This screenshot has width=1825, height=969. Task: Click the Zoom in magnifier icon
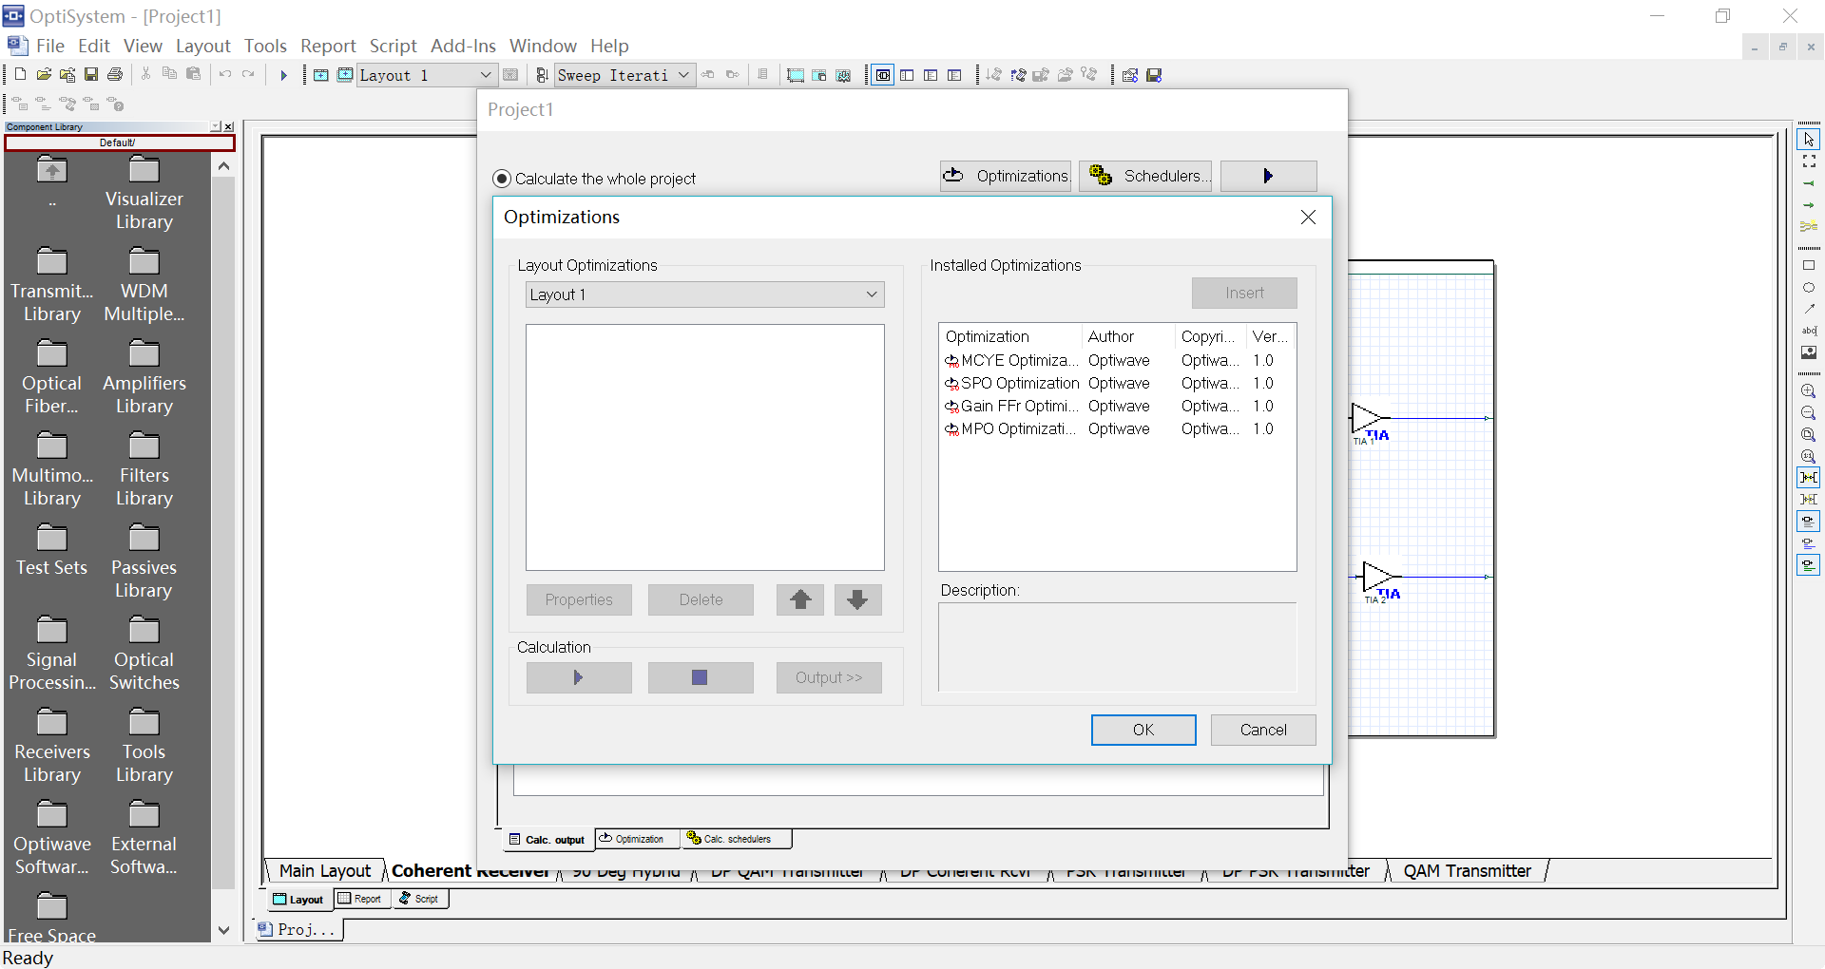[1809, 391]
